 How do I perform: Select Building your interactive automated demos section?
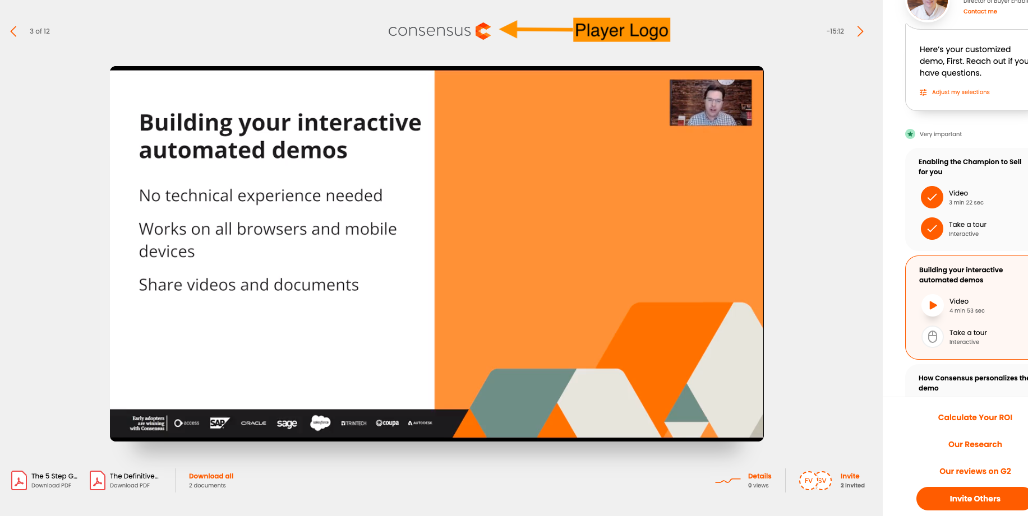click(x=961, y=275)
